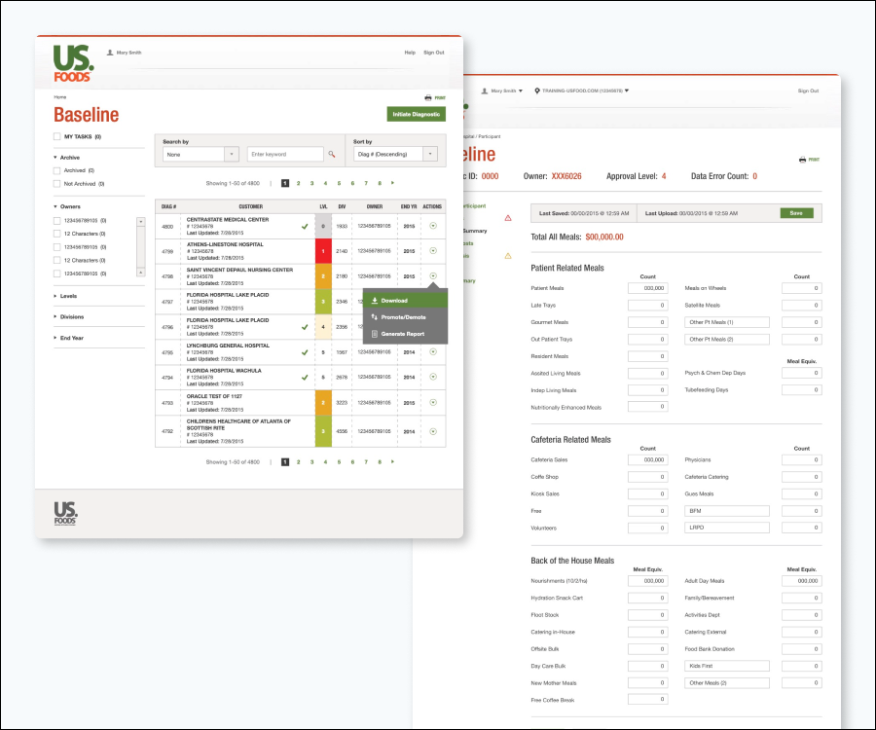Viewport: 876px width, 730px height.
Task: Click red warning triangle in rear window sidebar
Action: (508, 218)
